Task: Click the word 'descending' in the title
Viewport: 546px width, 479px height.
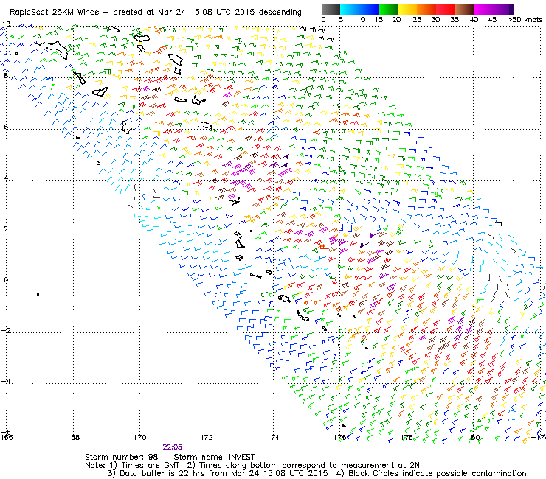Action: [280, 13]
